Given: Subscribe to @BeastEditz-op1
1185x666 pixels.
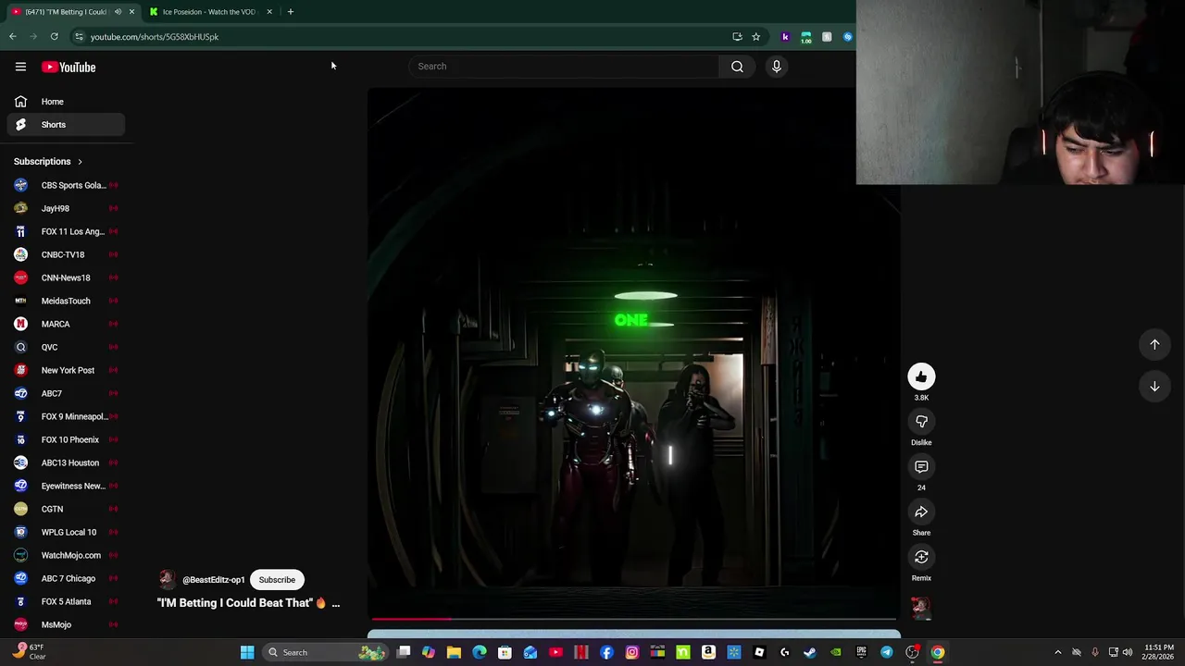Looking at the screenshot, I should 277,580.
